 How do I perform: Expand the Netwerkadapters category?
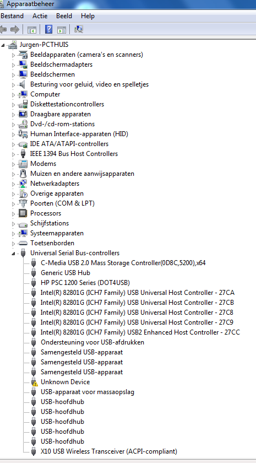point(13,184)
